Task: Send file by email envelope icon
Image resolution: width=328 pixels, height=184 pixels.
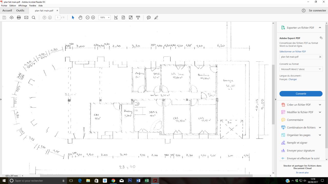Action: pyautogui.click(x=26, y=17)
